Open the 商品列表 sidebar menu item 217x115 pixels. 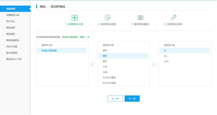[15, 9]
